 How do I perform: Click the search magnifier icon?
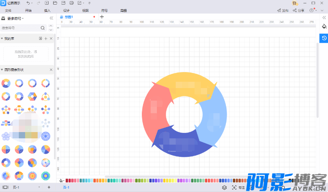pyautogui.click(x=43, y=28)
